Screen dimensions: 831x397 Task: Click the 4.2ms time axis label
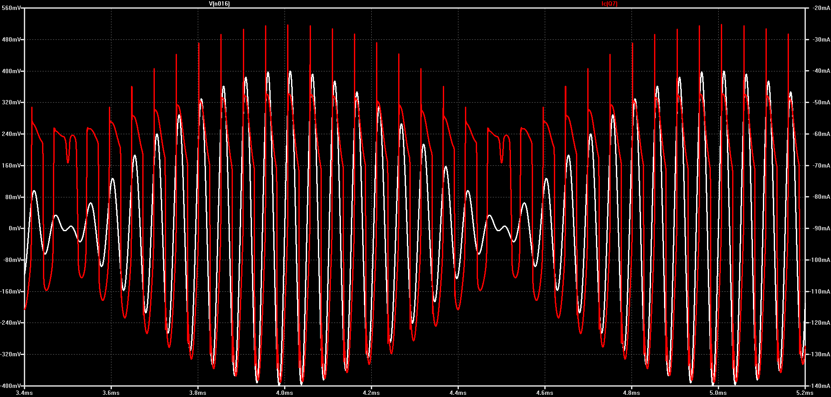(x=371, y=393)
